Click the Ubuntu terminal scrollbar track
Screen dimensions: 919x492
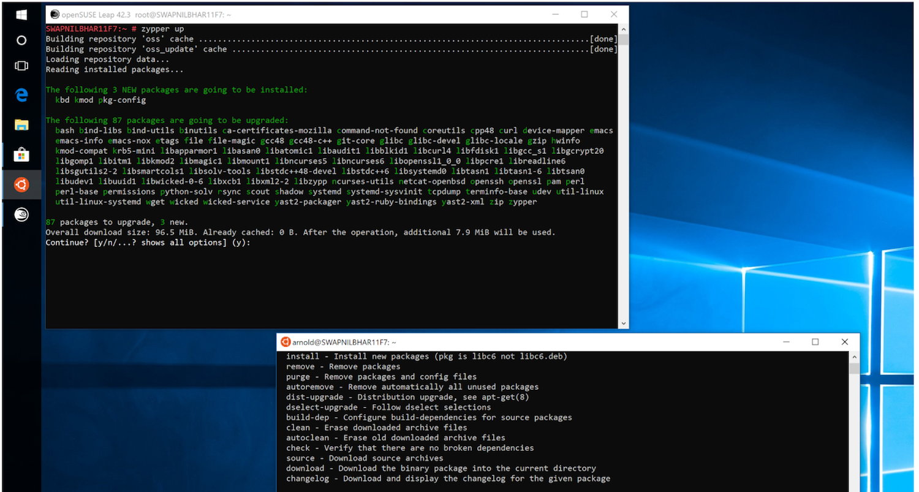pos(853,429)
